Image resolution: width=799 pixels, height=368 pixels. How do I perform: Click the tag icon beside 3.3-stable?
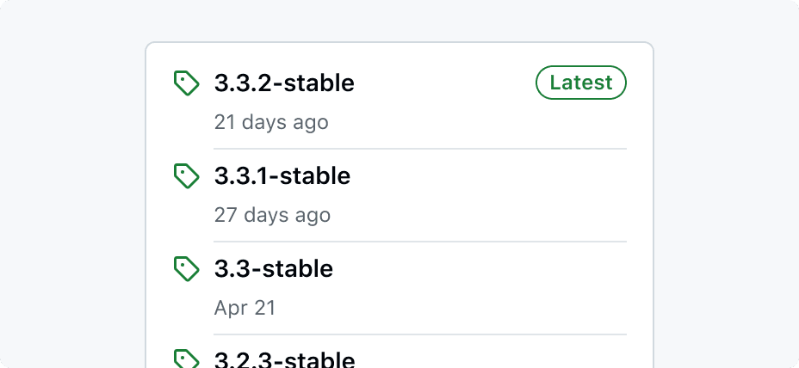(x=186, y=269)
